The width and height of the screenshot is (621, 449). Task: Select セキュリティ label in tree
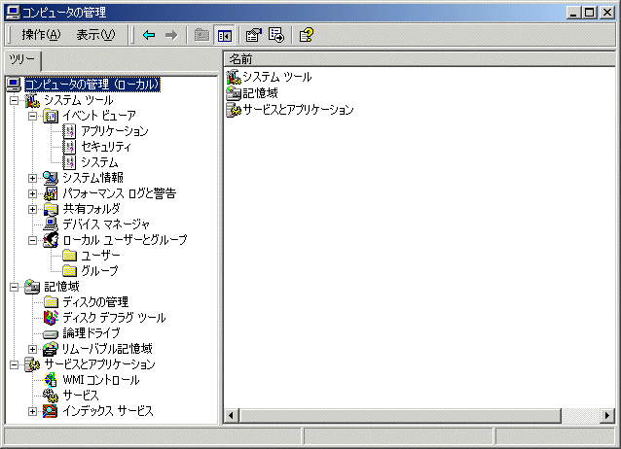[106, 147]
